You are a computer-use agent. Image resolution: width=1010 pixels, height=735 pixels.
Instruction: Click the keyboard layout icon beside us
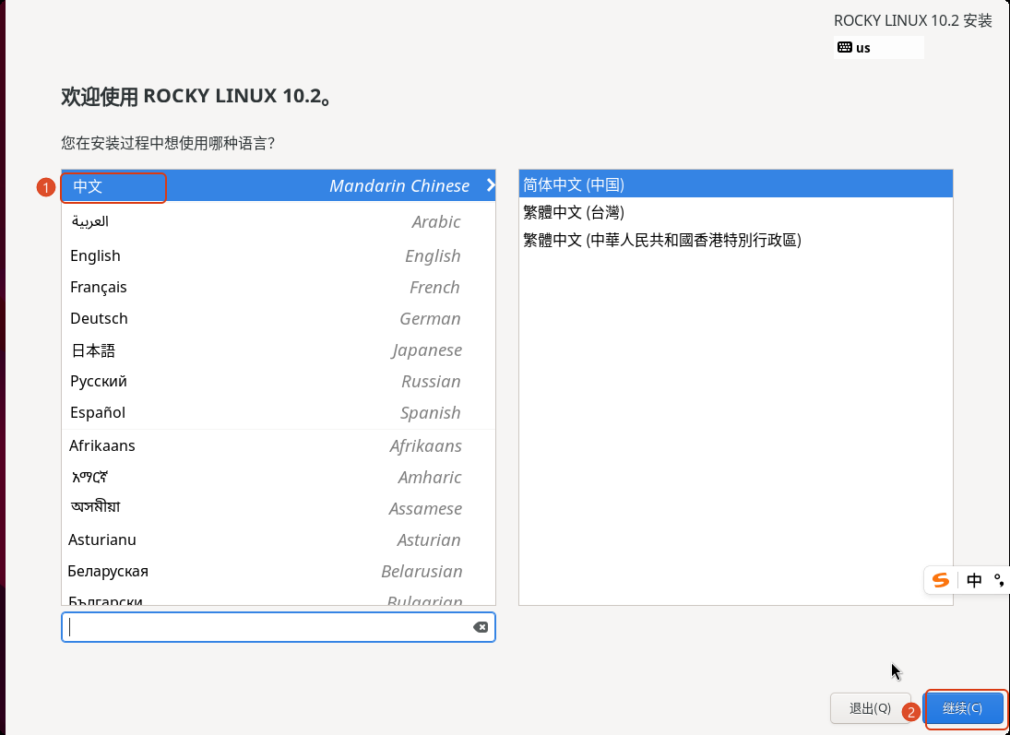(845, 47)
